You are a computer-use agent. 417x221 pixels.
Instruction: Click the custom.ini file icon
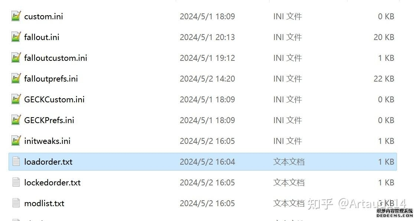[x=16, y=16]
